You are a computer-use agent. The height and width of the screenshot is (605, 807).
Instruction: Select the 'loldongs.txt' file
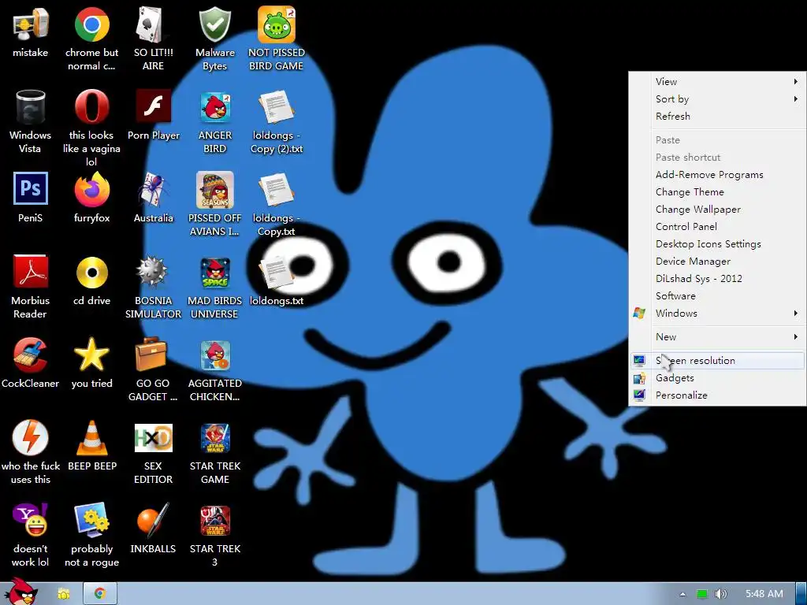pyautogui.click(x=277, y=272)
